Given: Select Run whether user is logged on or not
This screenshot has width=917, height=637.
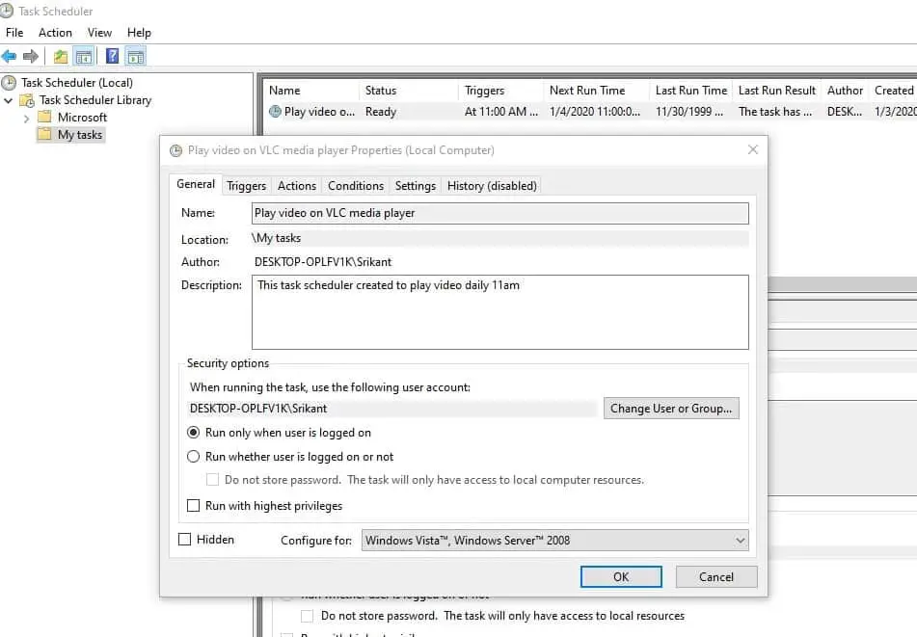Looking at the screenshot, I should click(x=193, y=457).
